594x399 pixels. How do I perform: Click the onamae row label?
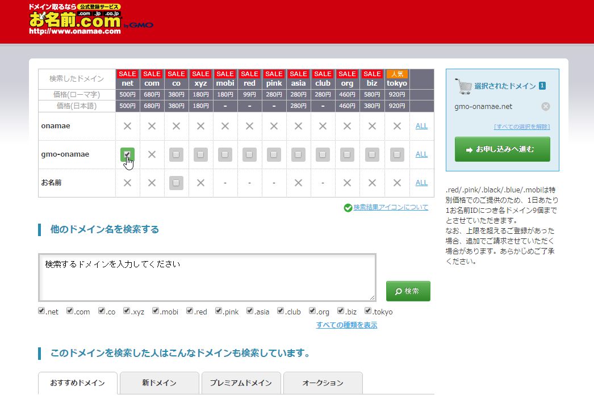tap(56, 126)
